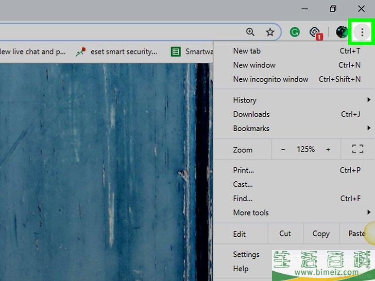Open the 'live chat and p...' bookmark
This screenshot has width=375, height=281.
coord(33,51)
